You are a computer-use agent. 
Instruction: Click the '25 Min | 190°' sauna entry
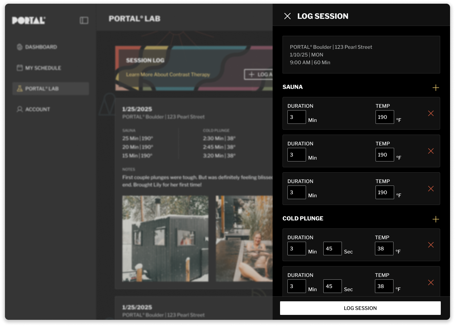138,138
